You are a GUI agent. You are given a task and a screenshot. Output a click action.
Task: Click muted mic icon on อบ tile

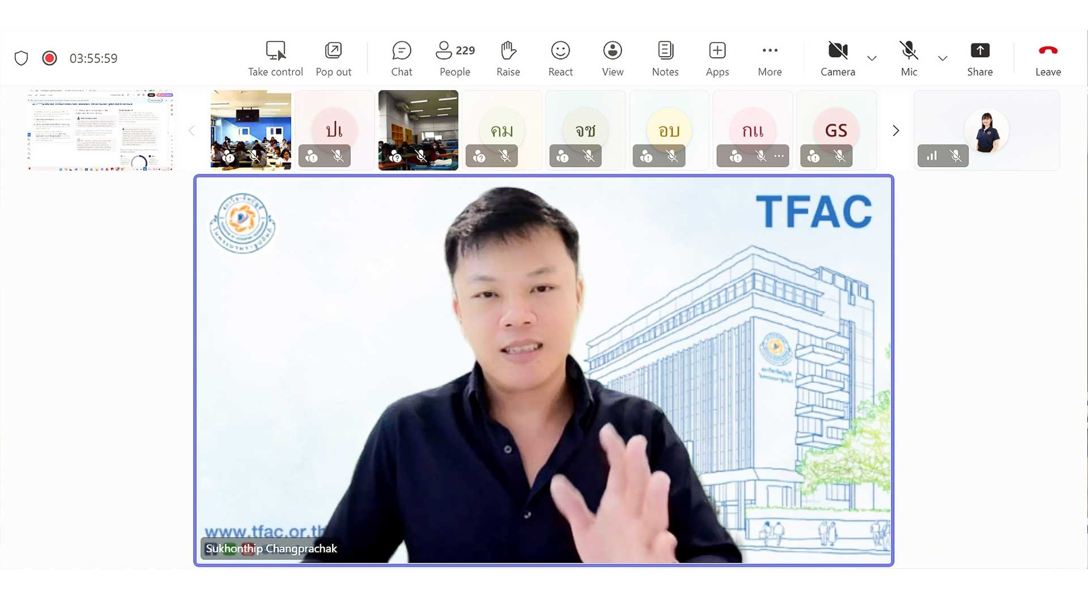672,156
